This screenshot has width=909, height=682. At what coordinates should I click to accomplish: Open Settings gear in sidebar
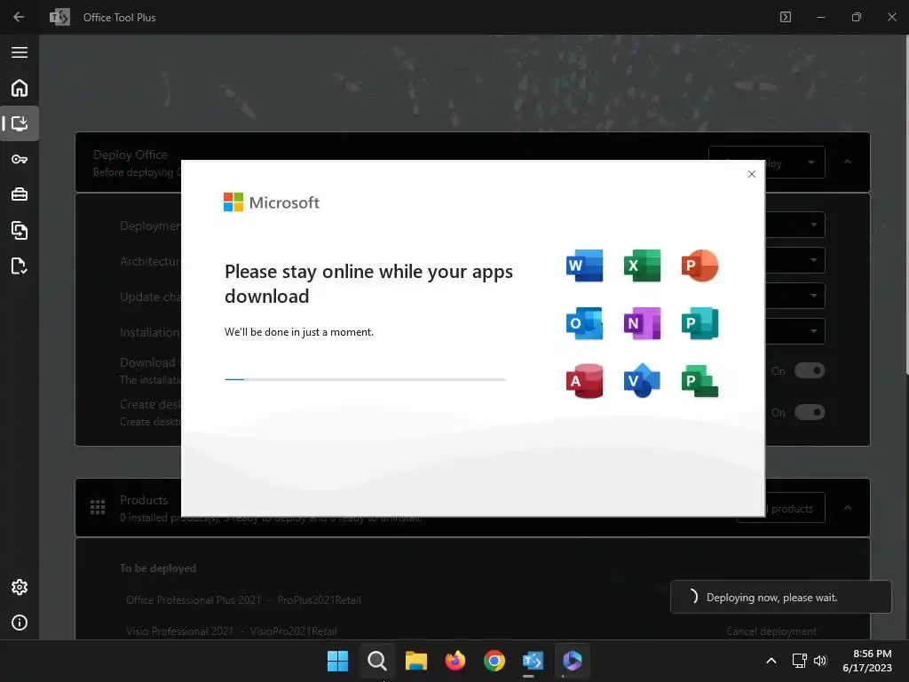(x=20, y=587)
